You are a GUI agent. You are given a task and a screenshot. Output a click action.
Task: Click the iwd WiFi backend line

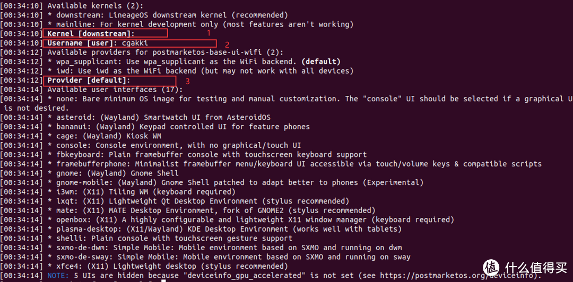coord(200,71)
